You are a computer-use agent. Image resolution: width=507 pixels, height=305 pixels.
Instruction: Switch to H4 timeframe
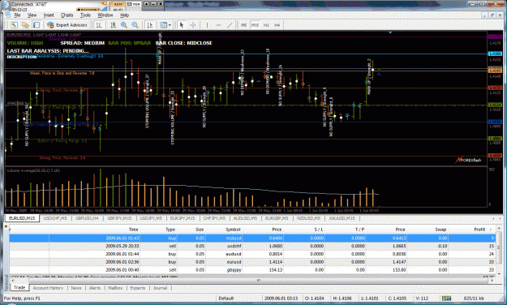[277, 25]
